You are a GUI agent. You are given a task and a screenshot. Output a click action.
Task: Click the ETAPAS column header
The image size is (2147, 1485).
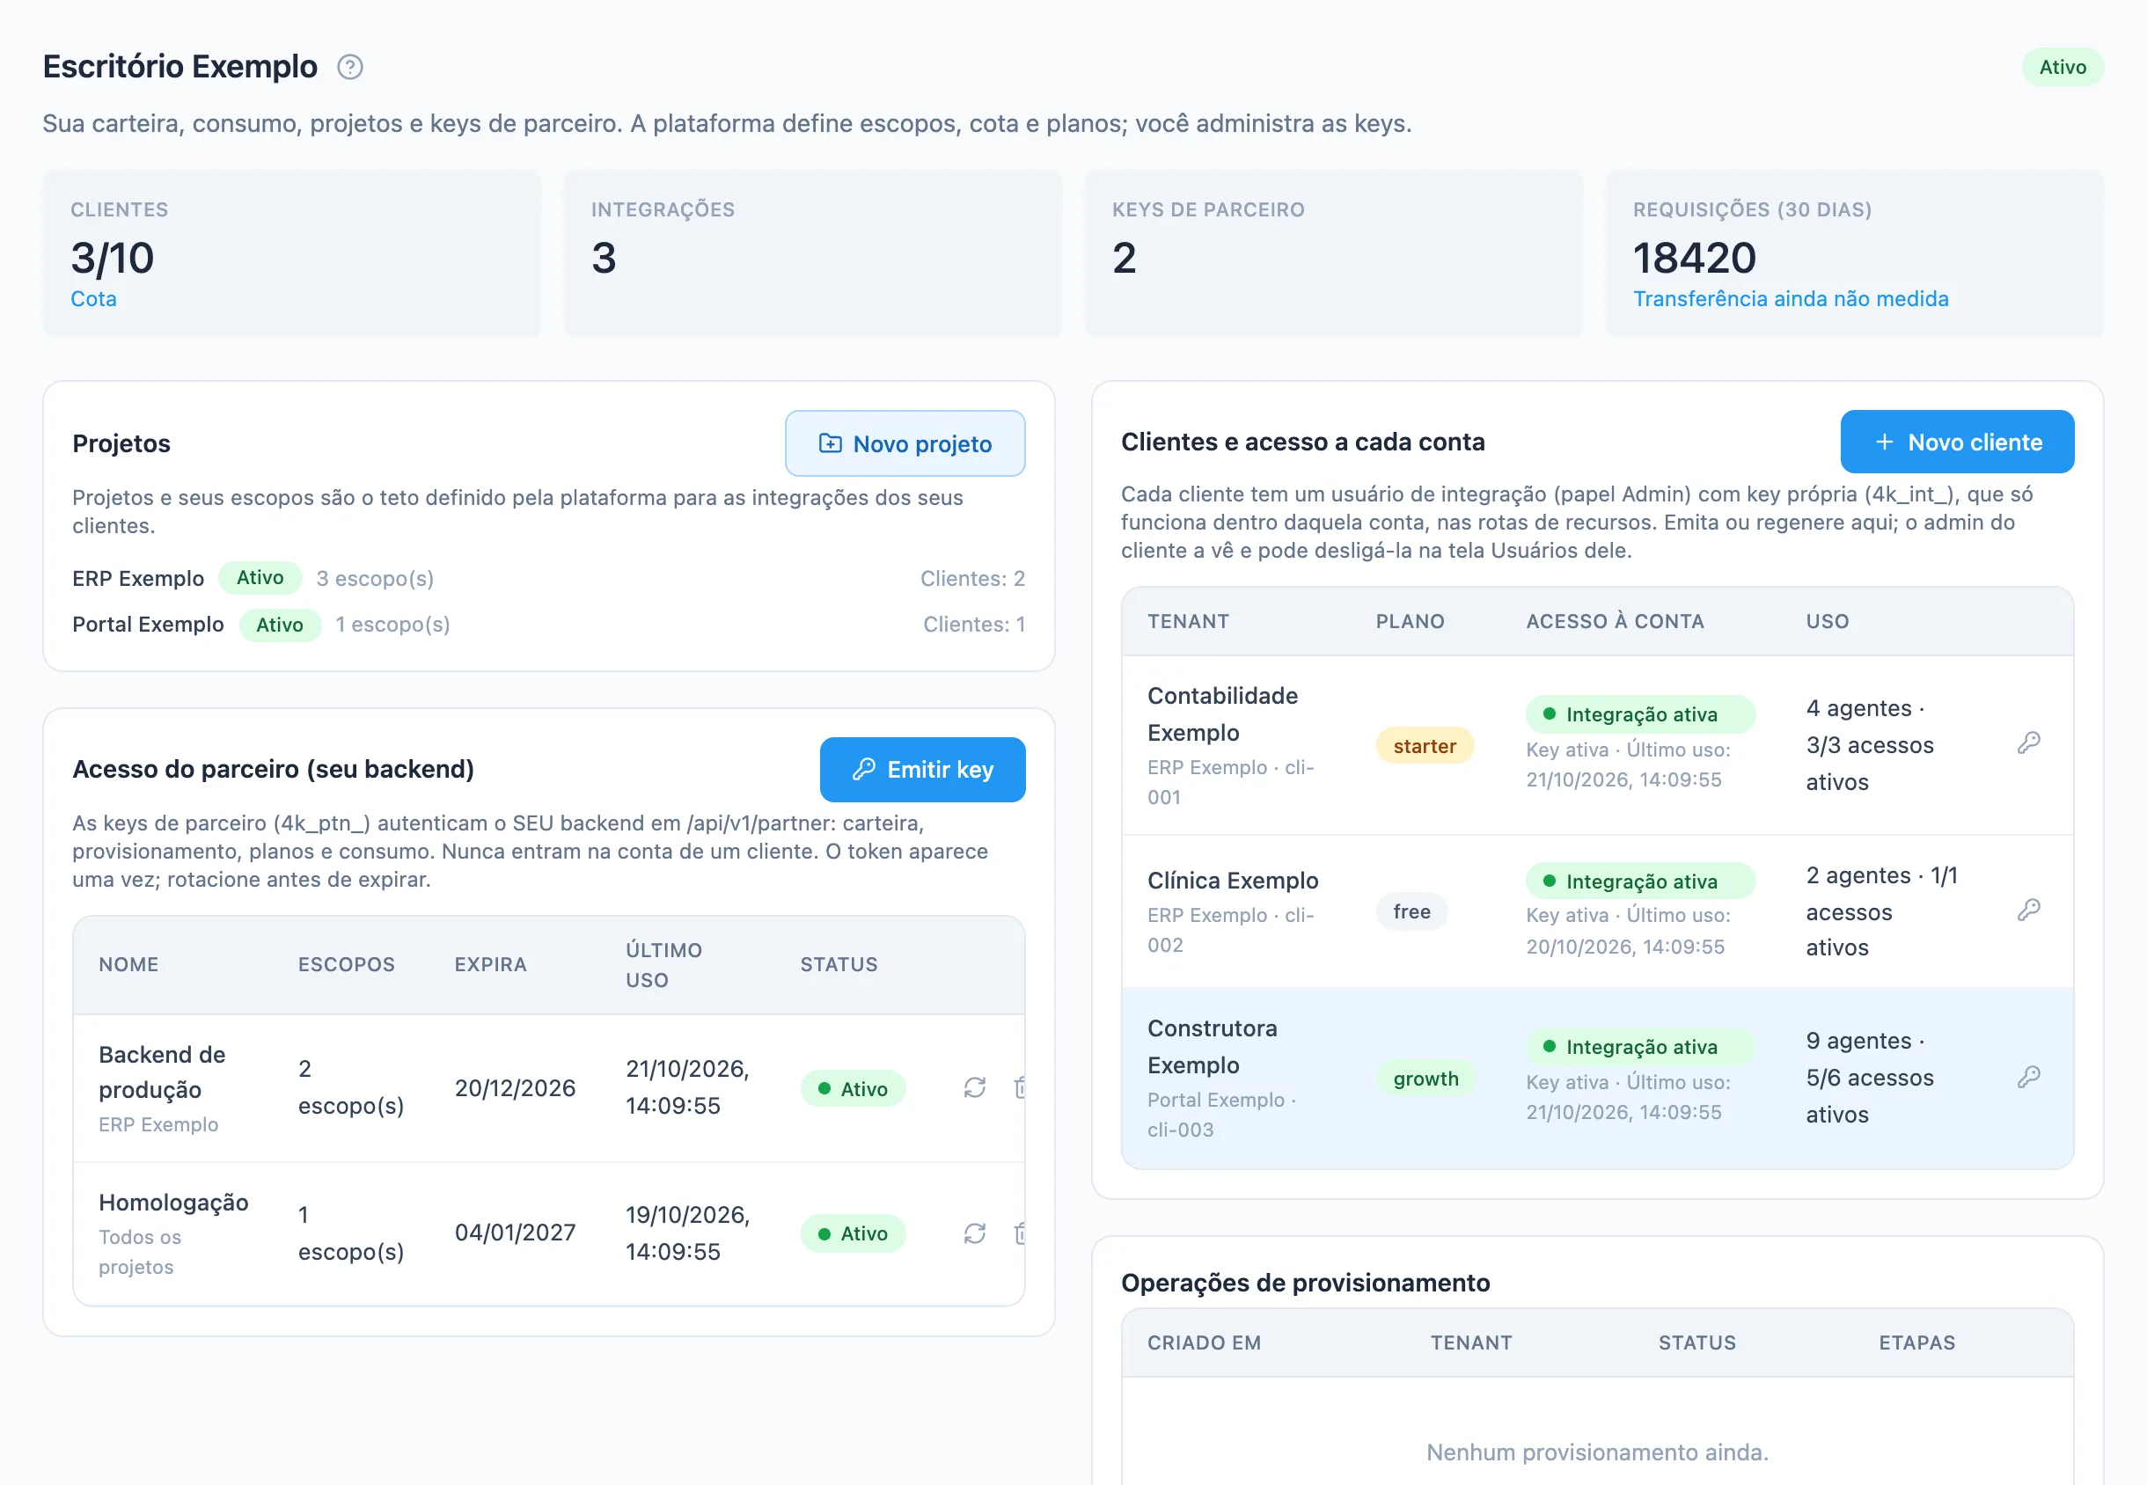click(x=1917, y=1342)
